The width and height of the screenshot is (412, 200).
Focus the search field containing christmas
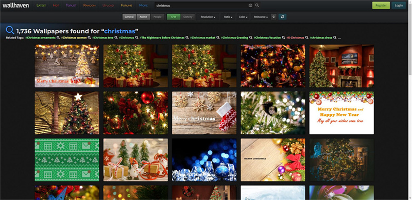click(201, 5)
